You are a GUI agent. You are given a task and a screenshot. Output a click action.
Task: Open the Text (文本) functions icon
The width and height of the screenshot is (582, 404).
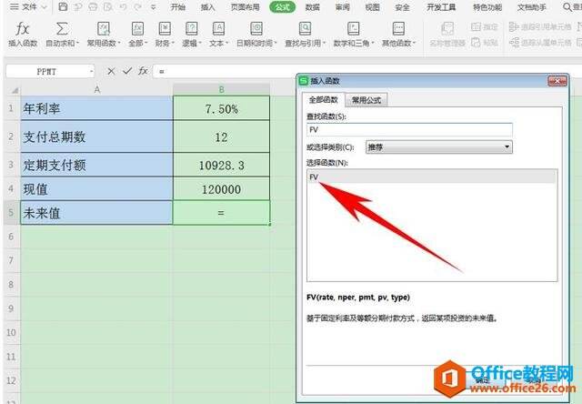[218, 28]
